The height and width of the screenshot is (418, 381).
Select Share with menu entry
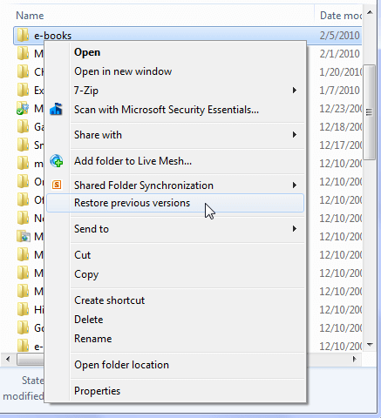coord(175,135)
